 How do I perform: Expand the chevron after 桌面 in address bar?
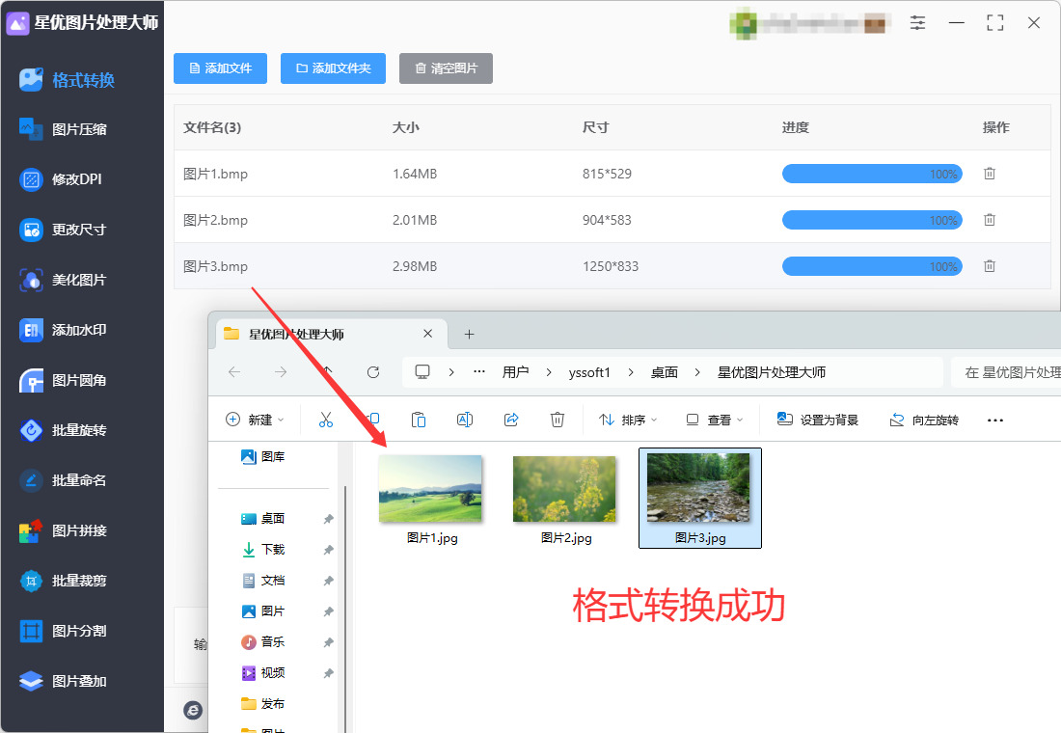click(x=697, y=372)
